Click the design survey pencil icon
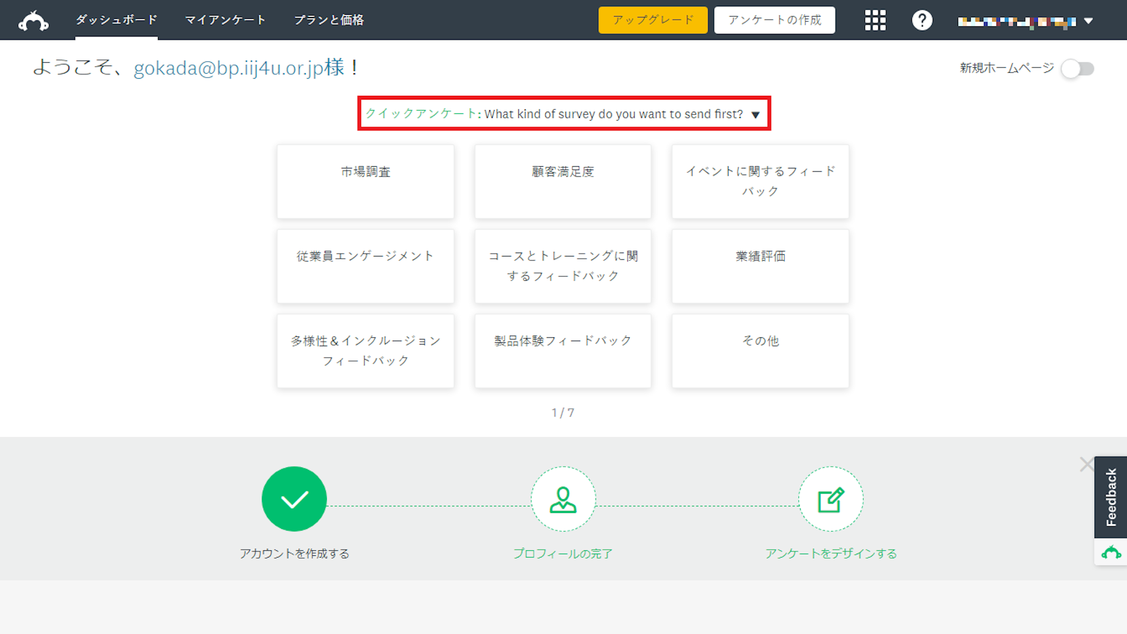This screenshot has height=634, width=1127. click(x=830, y=499)
